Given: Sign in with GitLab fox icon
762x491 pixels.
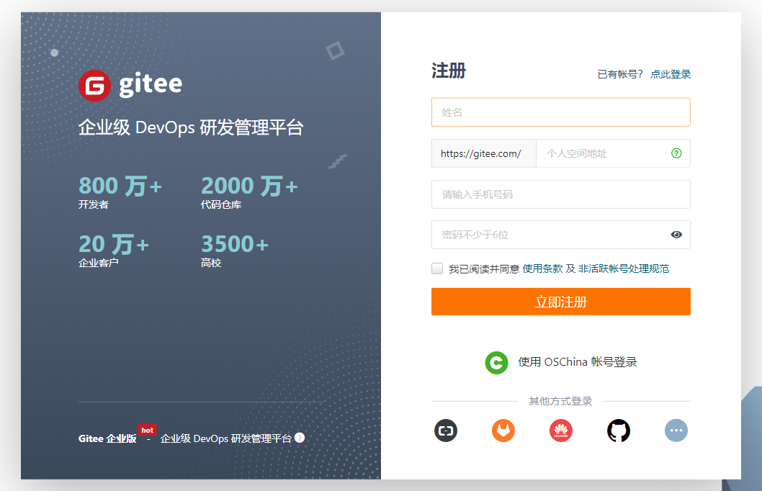Looking at the screenshot, I should 503,431.
